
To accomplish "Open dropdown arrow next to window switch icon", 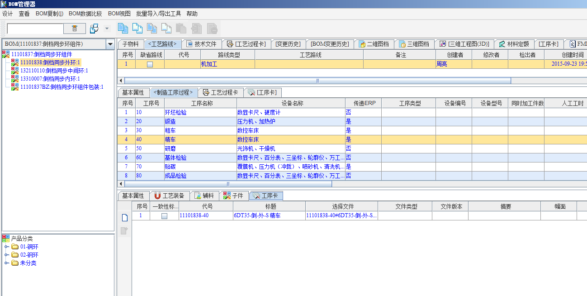I will click(x=107, y=29).
